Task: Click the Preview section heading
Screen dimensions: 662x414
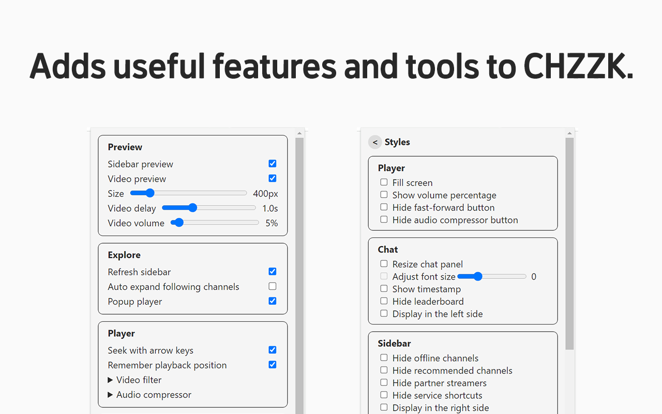Action: click(125, 147)
